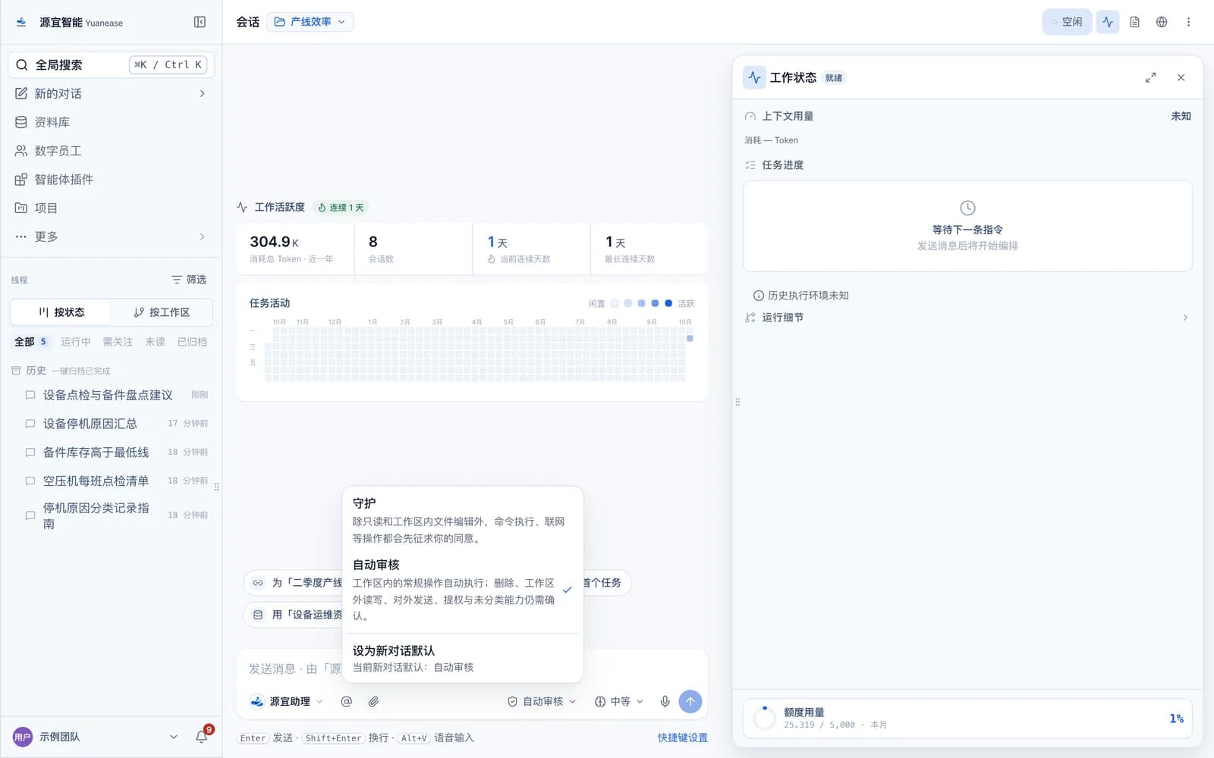
Task: Expand the work status panel fullscreen
Action: [x=1151, y=77]
